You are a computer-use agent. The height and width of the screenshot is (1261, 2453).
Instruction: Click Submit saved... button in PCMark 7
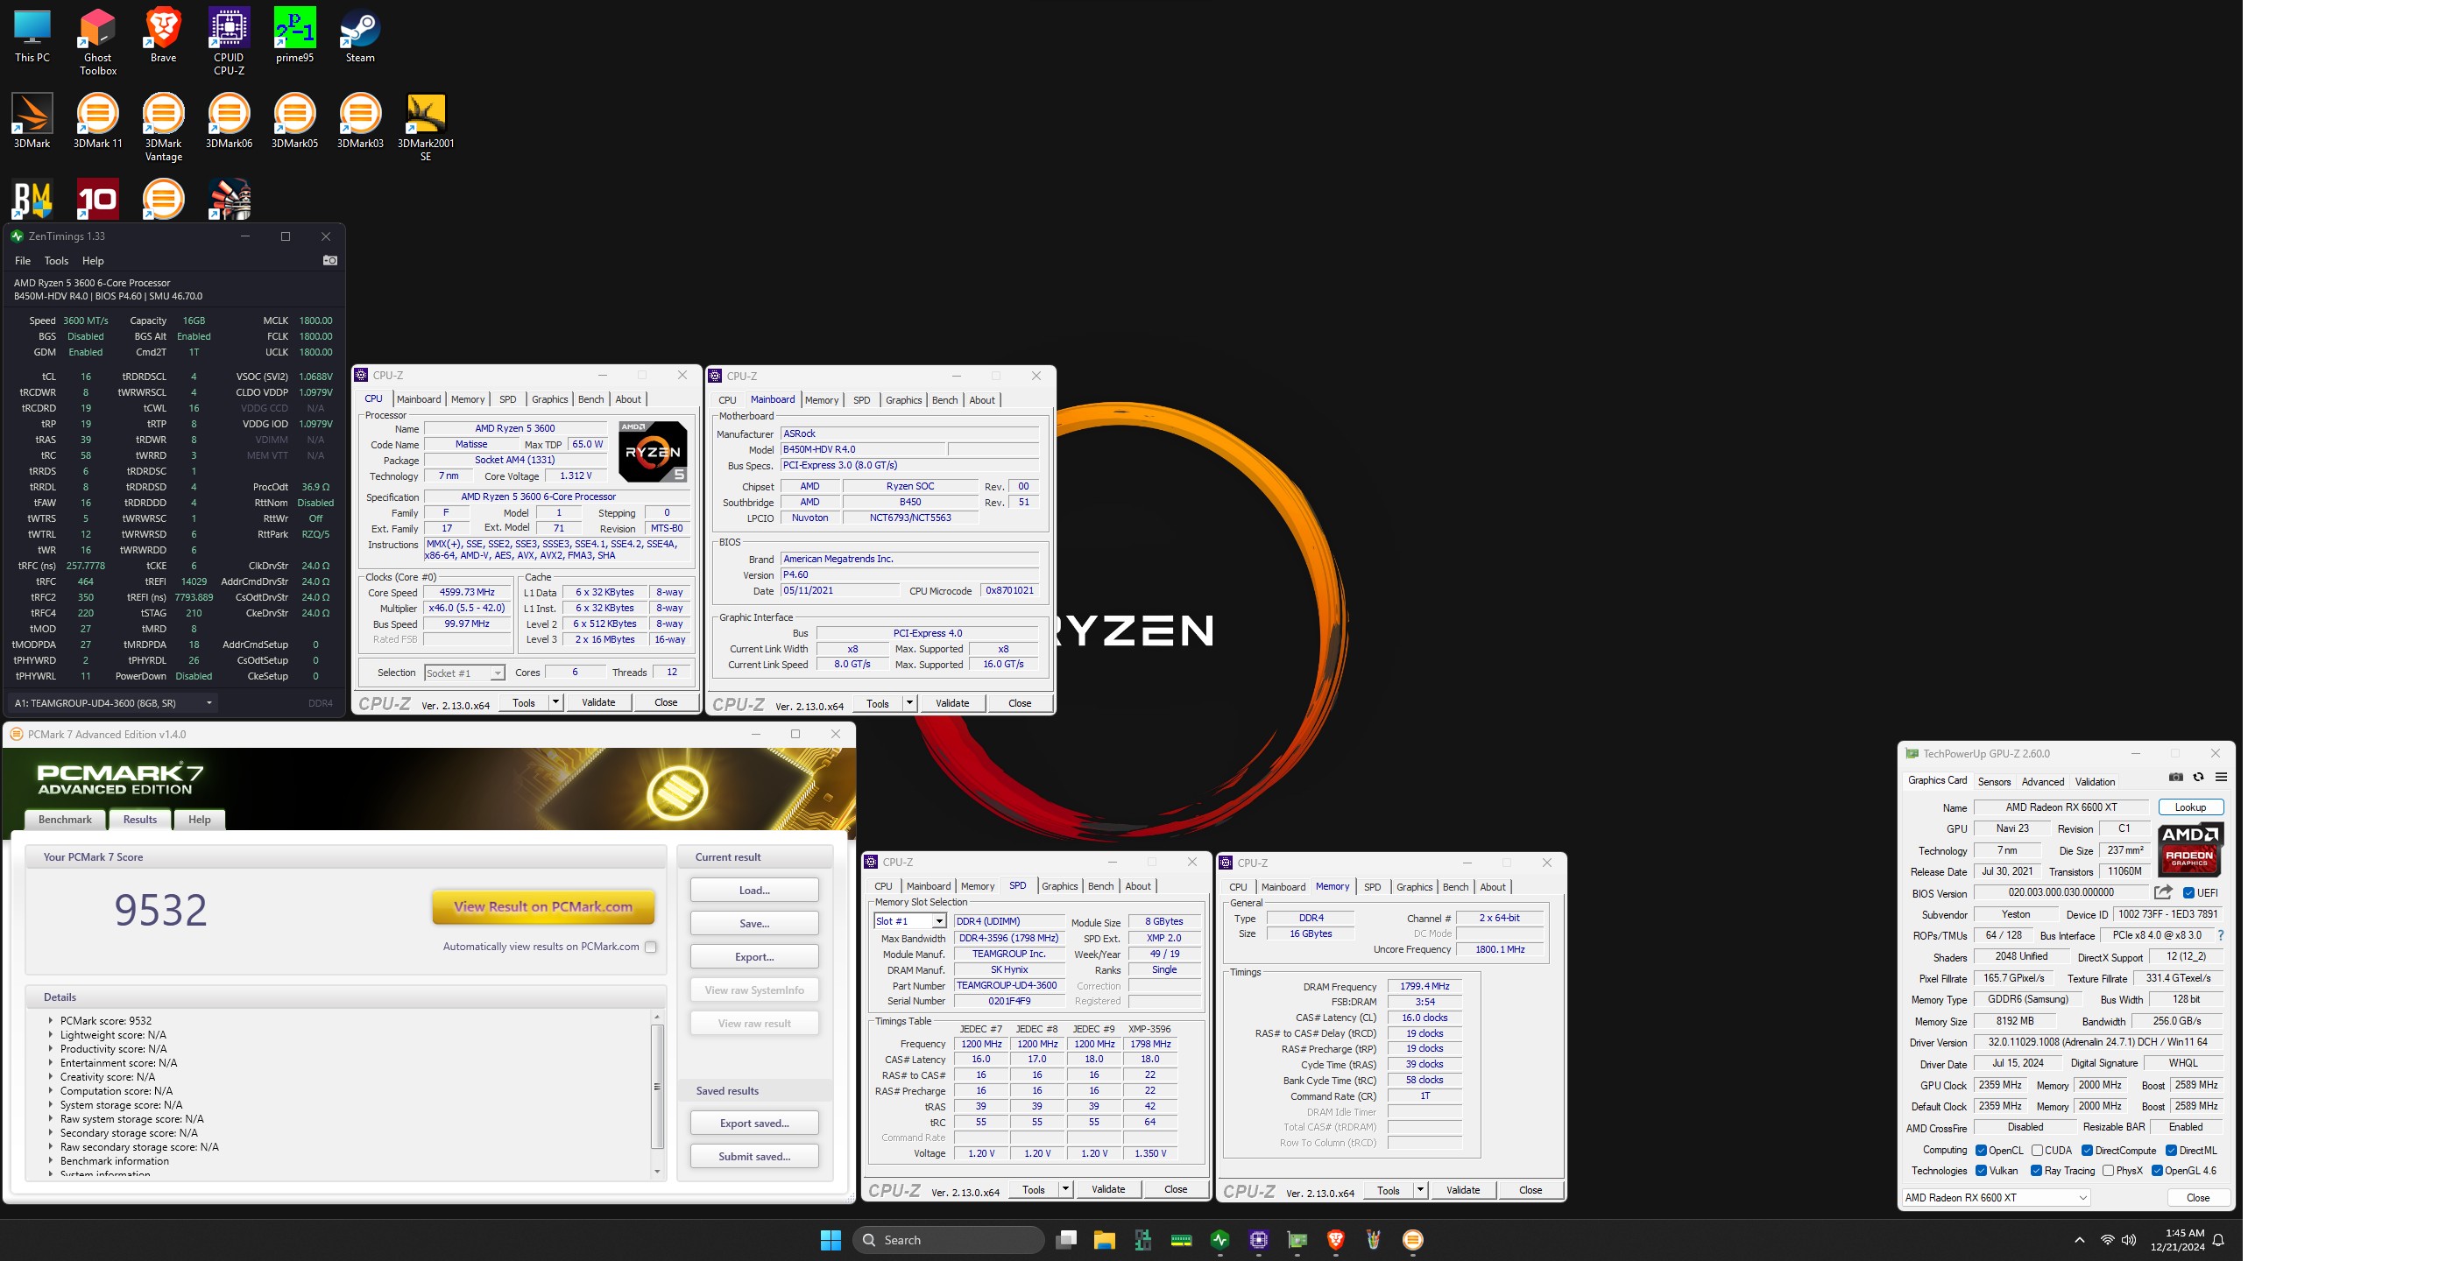point(754,1156)
